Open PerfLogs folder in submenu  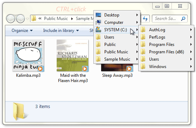tap(166, 37)
